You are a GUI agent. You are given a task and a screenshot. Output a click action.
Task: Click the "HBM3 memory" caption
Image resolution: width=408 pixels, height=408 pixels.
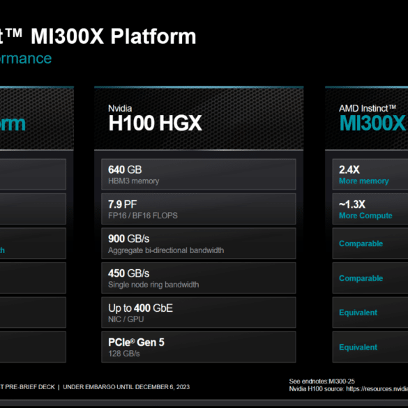[133, 181]
